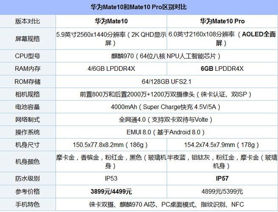Image resolution: width=278 pixels, height=212 pixels.
Task: Select the 电池容量 row label
Action: click(28, 107)
